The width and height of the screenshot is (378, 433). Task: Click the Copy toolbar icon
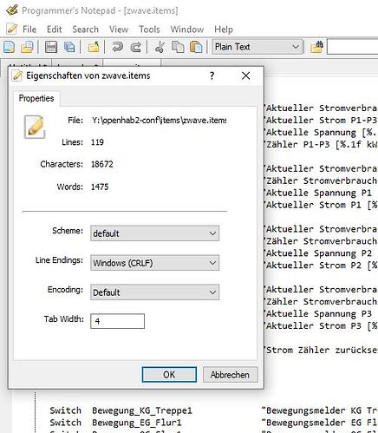pyautogui.click(x=178, y=47)
